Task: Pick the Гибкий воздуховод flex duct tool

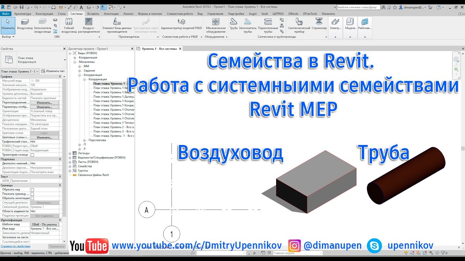Action: tap(69, 25)
